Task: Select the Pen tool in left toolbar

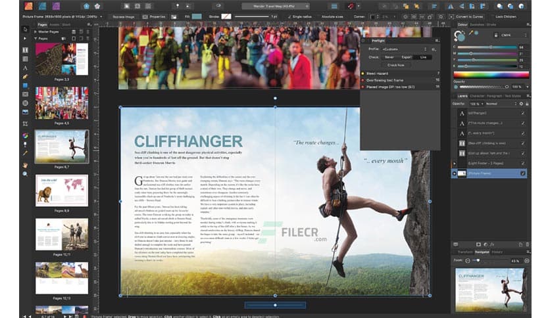Action: pyautogui.click(x=25, y=77)
